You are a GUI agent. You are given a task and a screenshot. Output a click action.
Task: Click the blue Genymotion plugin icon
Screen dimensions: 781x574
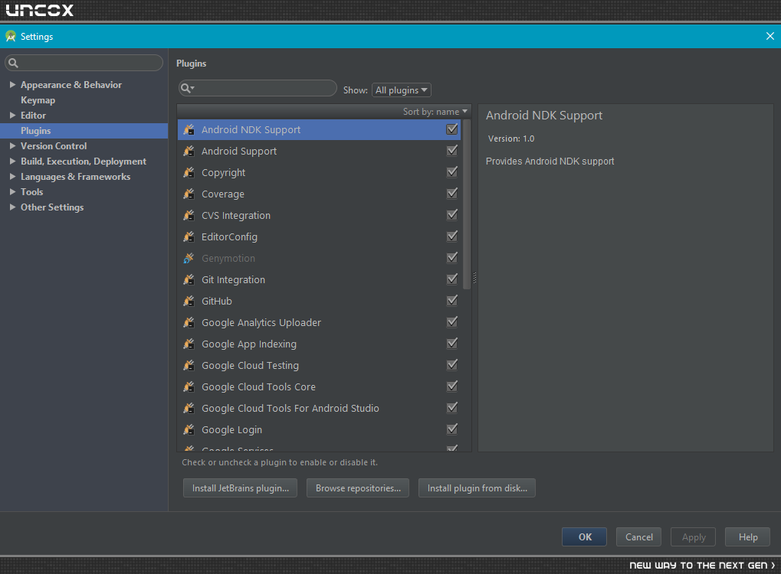[x=189, y=258]
